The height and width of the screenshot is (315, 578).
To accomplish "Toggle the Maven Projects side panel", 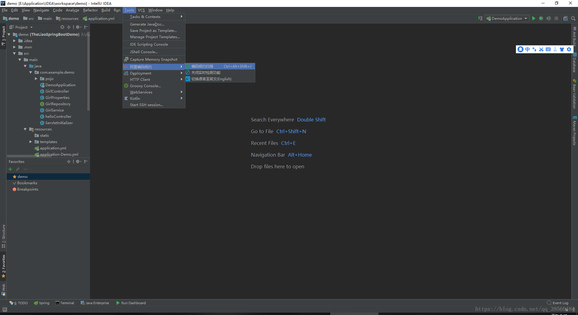I will click(x=575, y=130).
